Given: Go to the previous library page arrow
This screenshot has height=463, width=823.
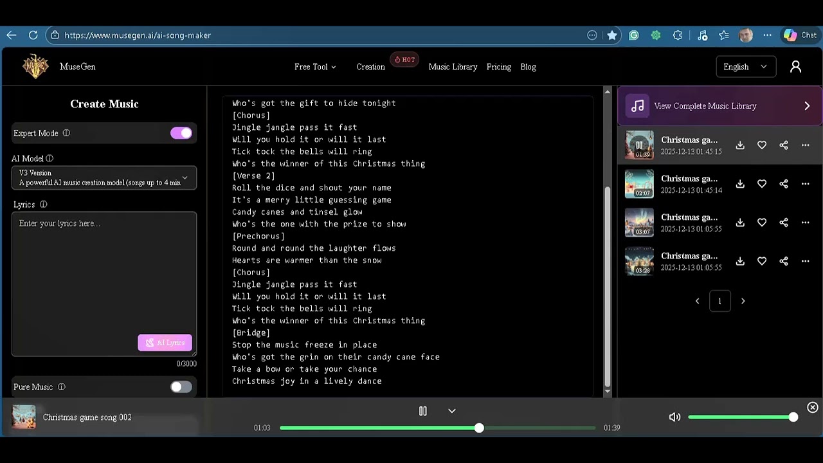Looking at the screenshot, I should [x=697, y=301].
